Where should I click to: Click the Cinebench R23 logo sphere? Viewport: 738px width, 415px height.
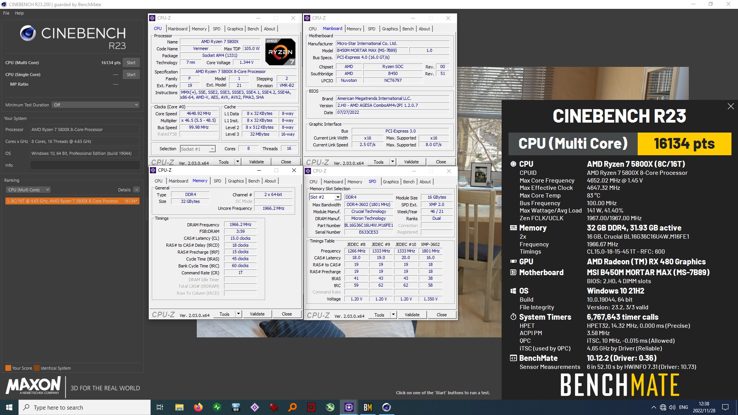28,33
